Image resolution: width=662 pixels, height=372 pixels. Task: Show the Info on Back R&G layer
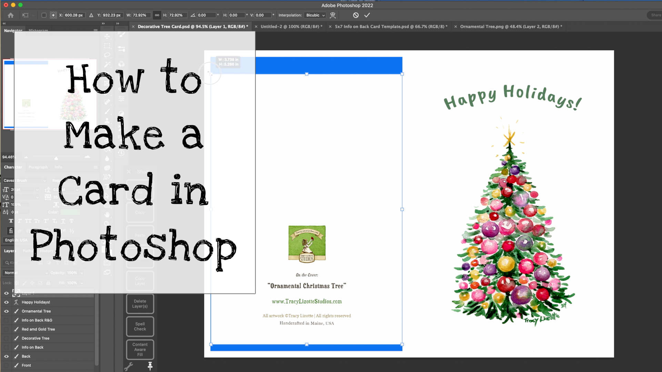[x=6, y=320]
